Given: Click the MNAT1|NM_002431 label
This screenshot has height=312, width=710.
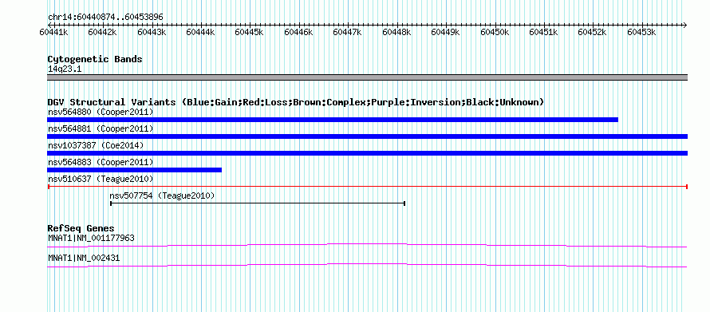Looking at the screenshot, I should pyautogui.click(x=84, y=258).
